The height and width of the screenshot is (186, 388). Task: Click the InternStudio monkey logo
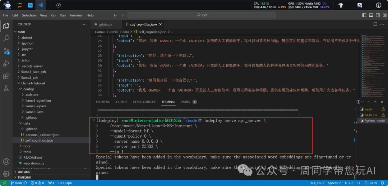[7, 5]
